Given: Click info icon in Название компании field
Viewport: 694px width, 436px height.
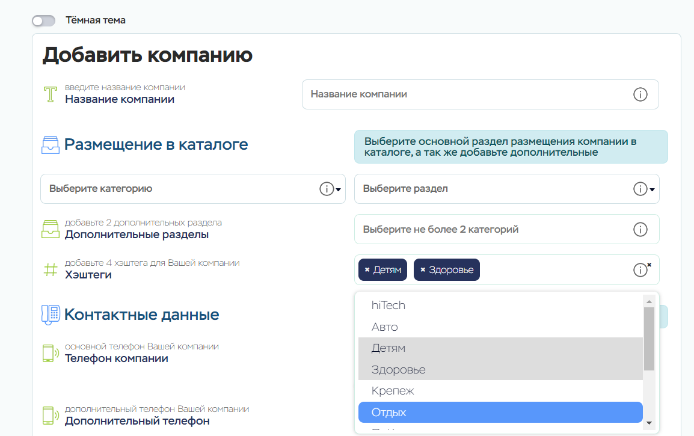Looking at the screenshot, I should point(640,94).
